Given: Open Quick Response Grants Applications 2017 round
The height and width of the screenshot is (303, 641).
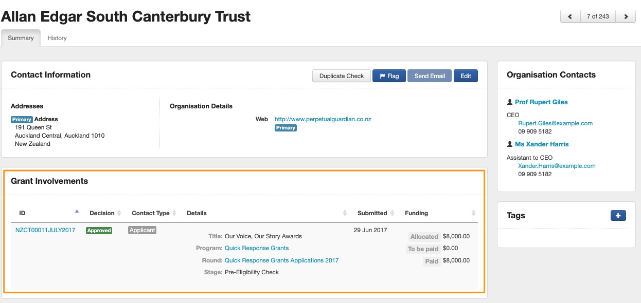Looking at the screenshot, I should click(x=281, y=260).
